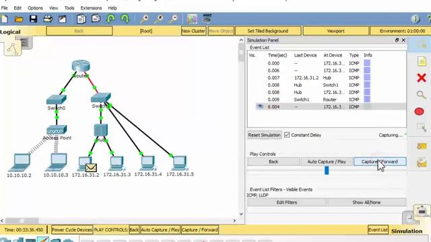
Task: Click the Access Point device icon
Action: [57, 130]
